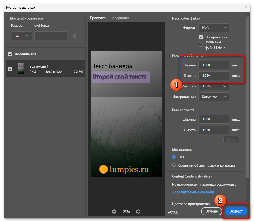Image resolution: width=254 pixels, height=222 pixels.
Task: Expand the Масштаб 100% dropdown
Action: click(x=214, y=86)
